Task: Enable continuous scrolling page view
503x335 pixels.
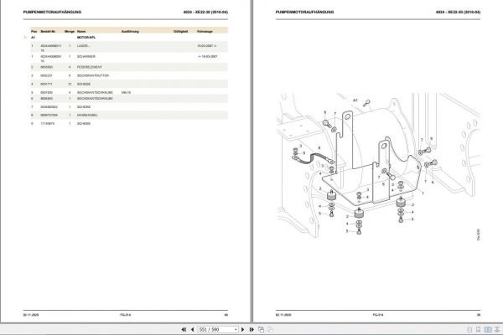Action: [479, 329]
